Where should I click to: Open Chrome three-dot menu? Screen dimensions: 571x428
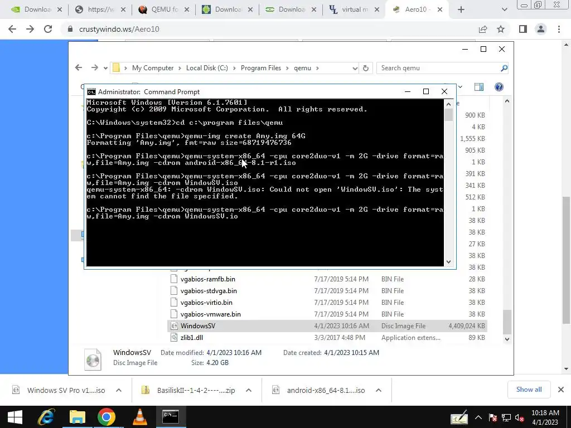(x=559, y=29)
